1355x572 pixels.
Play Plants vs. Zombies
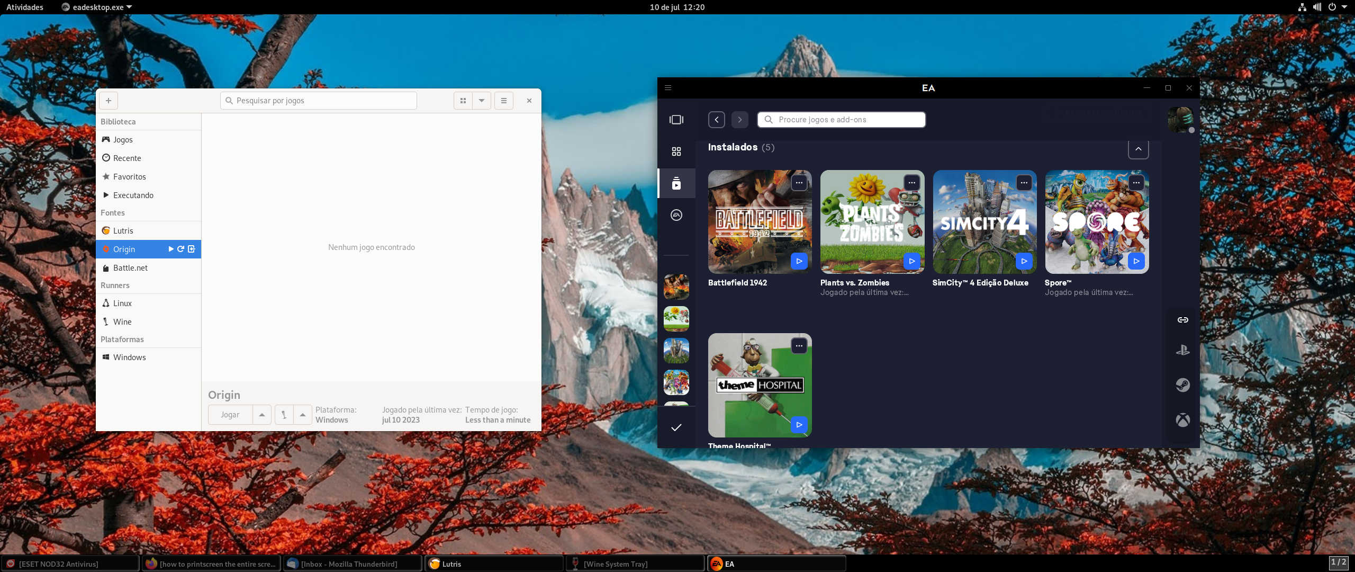pyautogui.click(x=912, y=261)
